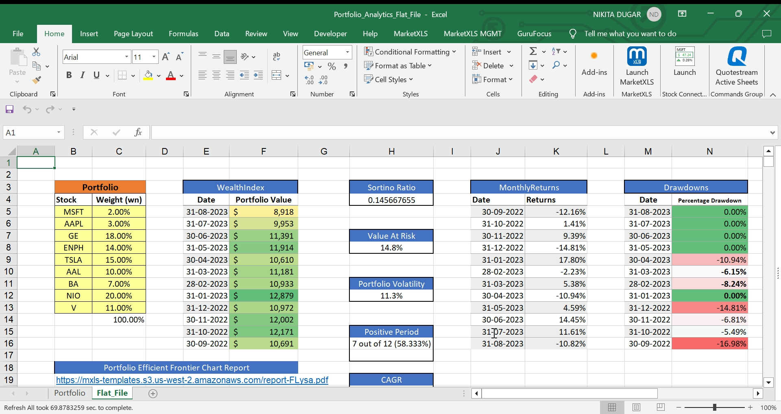Open the General number format dropdown
The height and width of the screenshot is (414, 781).
[x=347, y=52]
